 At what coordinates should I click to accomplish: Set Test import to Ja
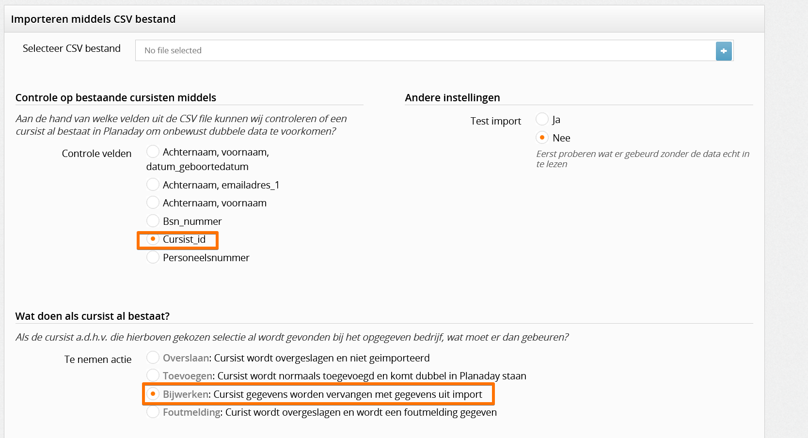point(542,119)
